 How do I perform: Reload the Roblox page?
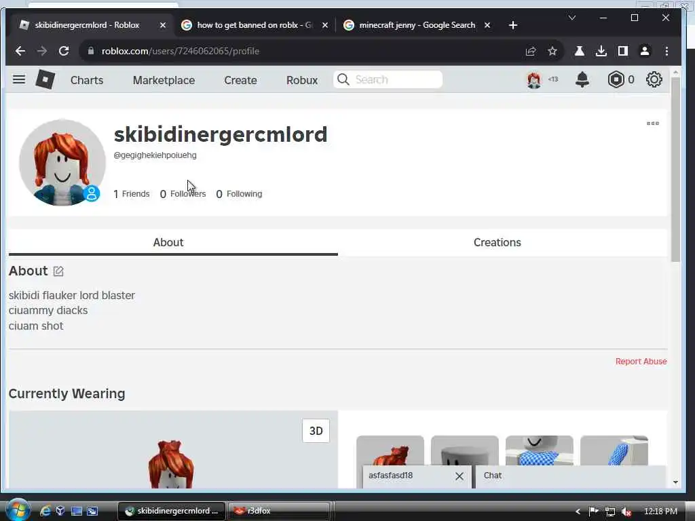[64, 51]
